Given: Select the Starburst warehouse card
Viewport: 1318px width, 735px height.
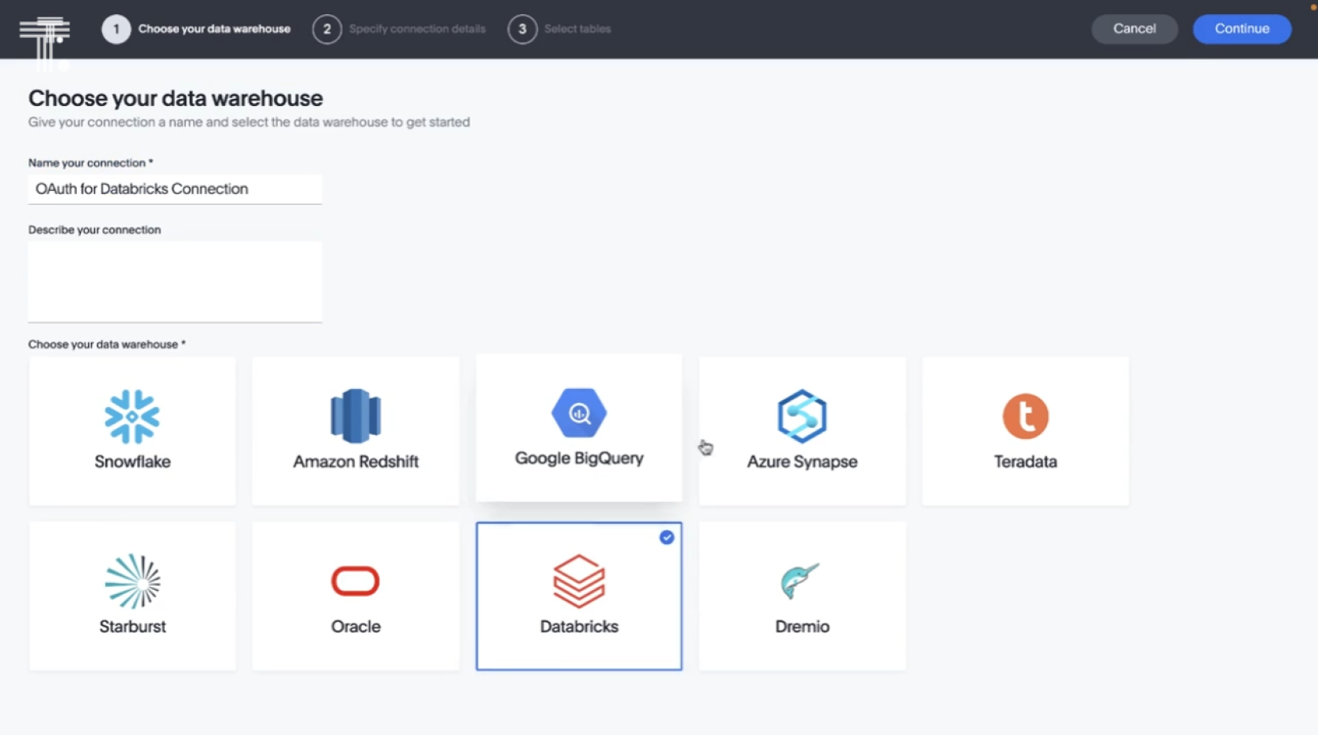Looking at the screenshot, I should pyautogui.click(x=132, y=596).
